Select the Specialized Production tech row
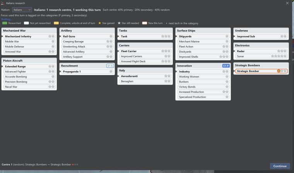Viewport: 294px width, 173px height. click(203, 97)
